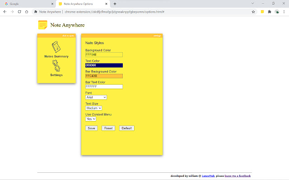Viewport: 289px width, 180px height.
Task: Expand the Font dropdown showing Arial
Action: pos(96,97)
